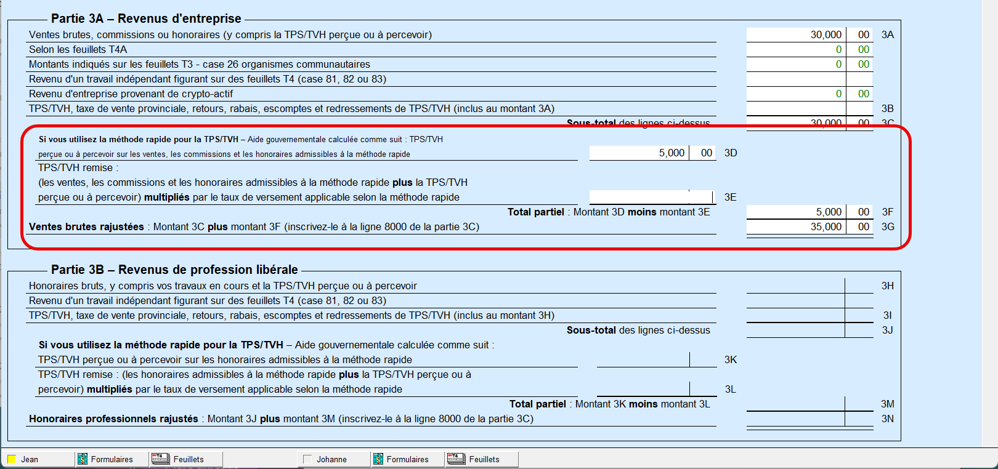Select the crypto-actif business income amount field
Image resolution: width=998 pixels, height=469 pixels.
coord(809,94)
